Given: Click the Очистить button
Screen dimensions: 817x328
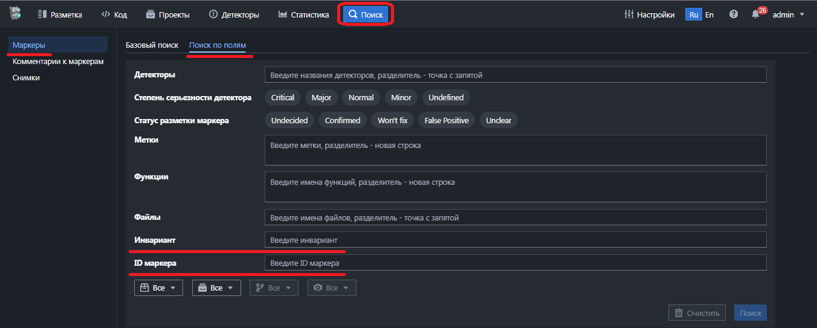Looking at the screenshot, I should (x=697, y=313).
